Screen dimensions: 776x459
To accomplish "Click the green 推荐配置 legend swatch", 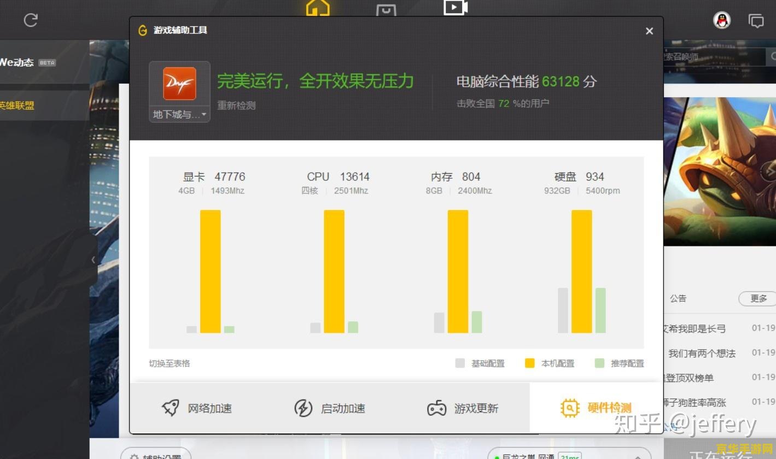I will click(x=599, y=363).
